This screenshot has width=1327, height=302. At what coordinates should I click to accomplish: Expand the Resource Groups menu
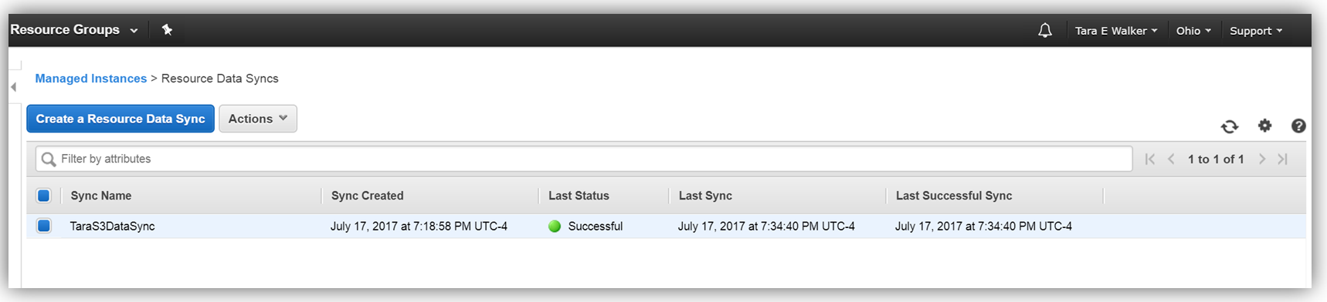click(74, 30)
